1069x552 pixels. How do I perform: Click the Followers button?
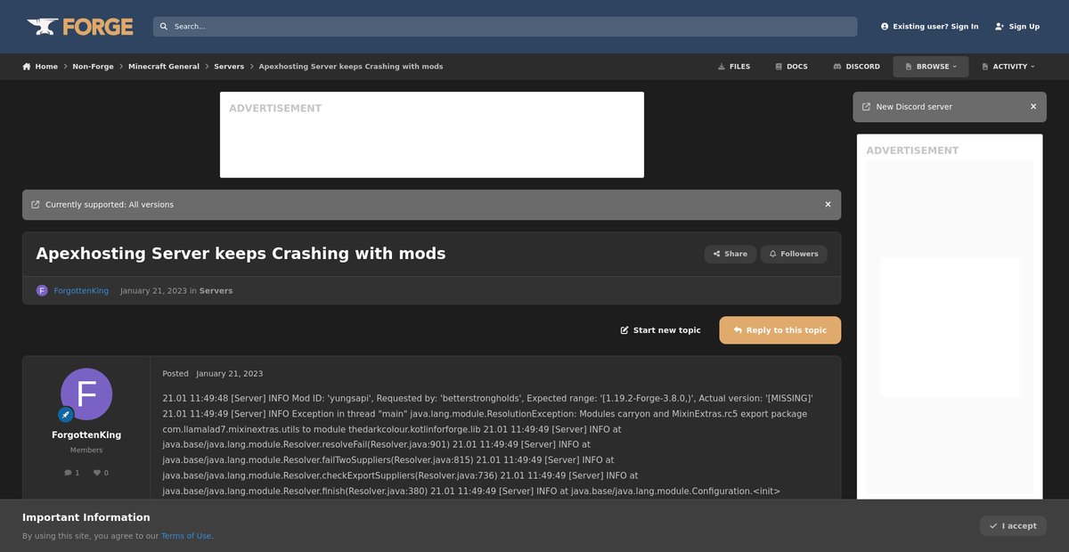794,254
